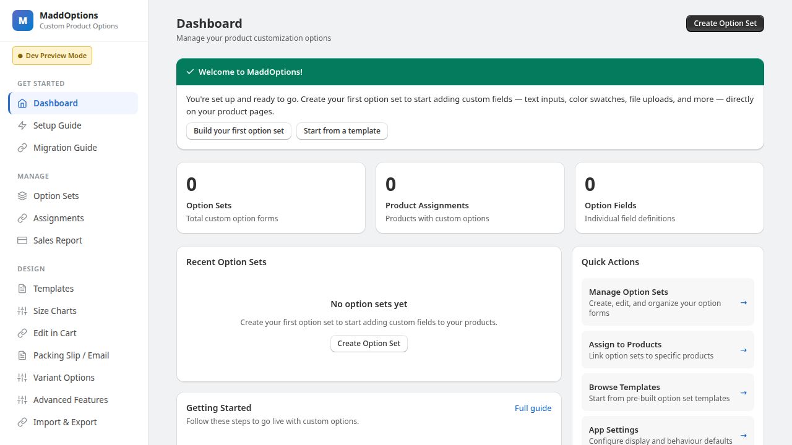
Task: Open Advanced Features page
Action: (x=74, y=400)
